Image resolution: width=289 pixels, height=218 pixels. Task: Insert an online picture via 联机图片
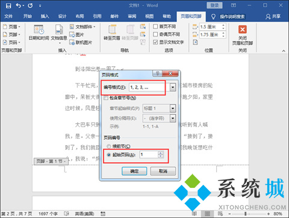pos(81,43)
